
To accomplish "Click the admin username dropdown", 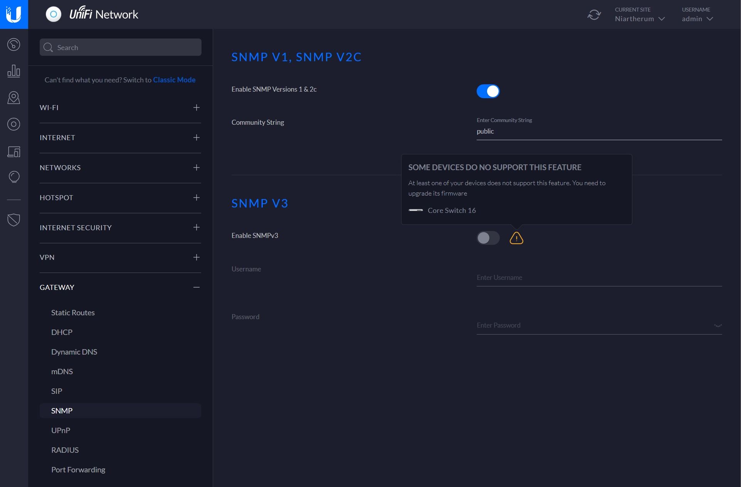I will pyautogui.click(x=697, y=18).
